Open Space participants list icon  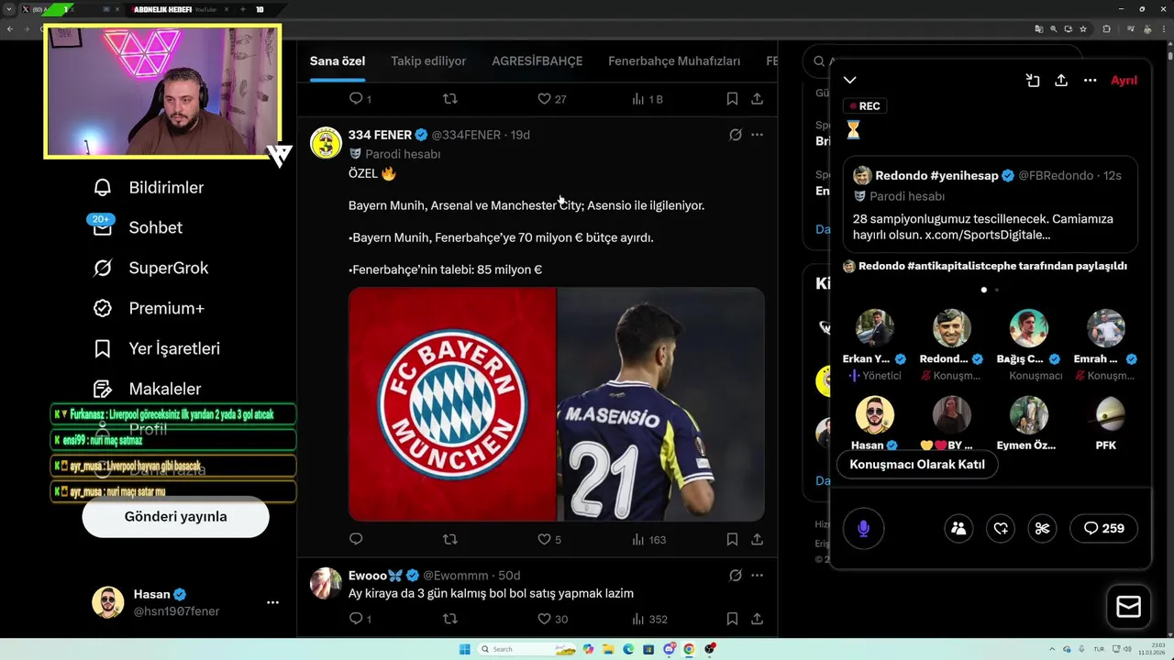[958, 528]
